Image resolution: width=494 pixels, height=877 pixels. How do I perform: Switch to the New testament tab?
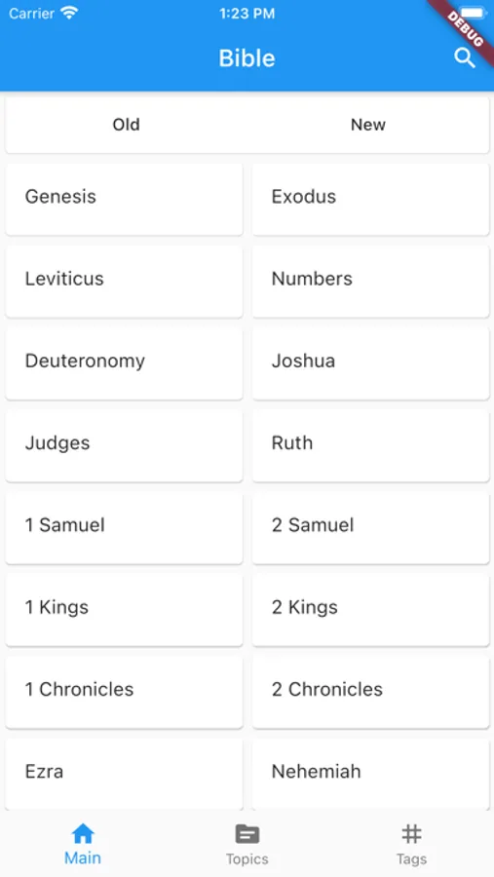click(x=368, y=124)
